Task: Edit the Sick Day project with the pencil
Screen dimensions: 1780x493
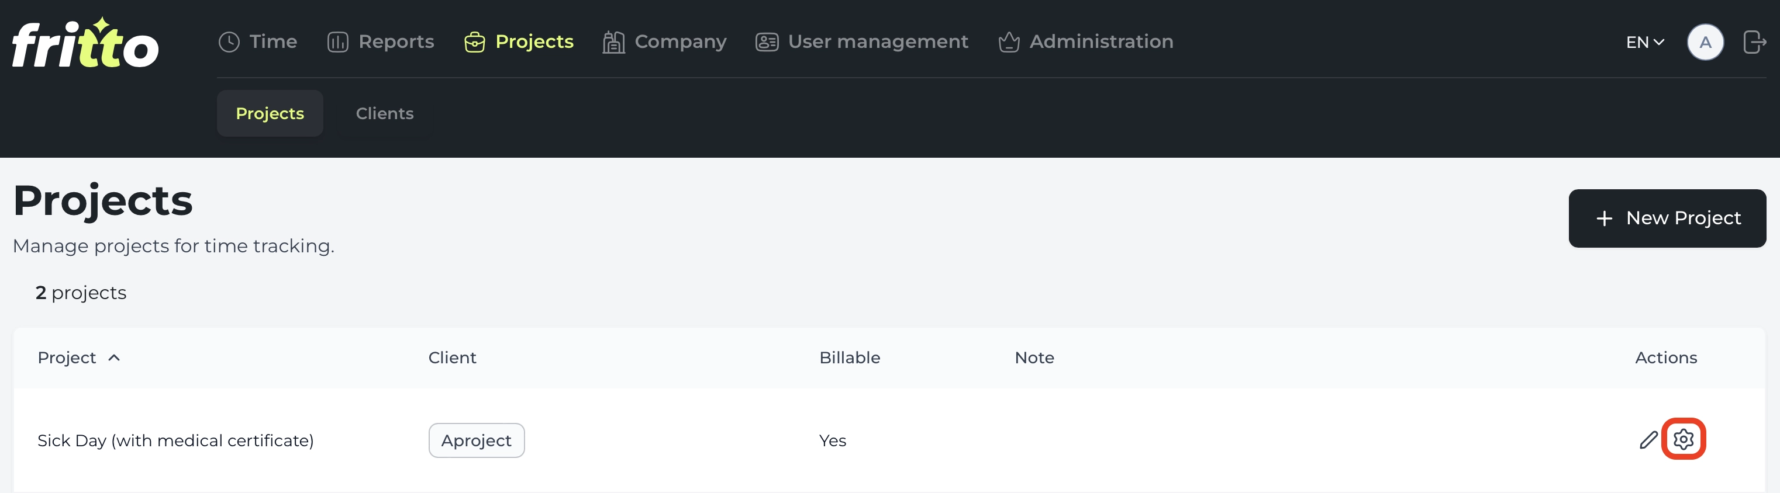Action: tap(1648, 440)
